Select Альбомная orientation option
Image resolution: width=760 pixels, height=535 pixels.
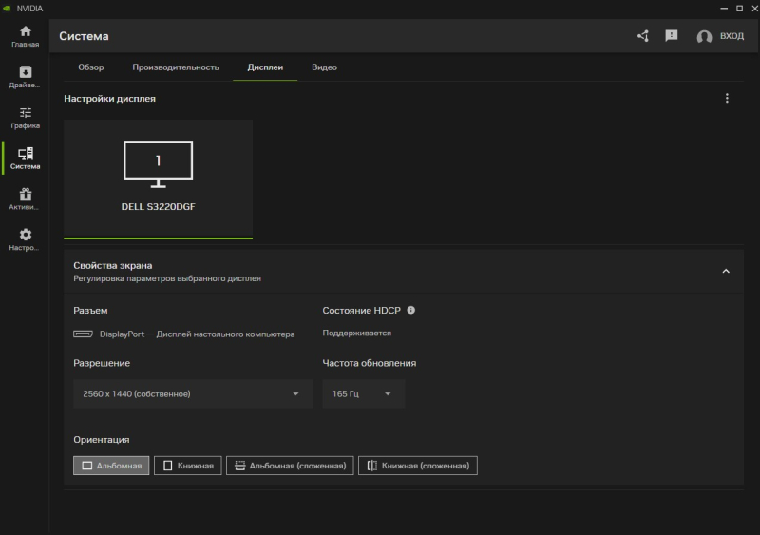(111, 466)
